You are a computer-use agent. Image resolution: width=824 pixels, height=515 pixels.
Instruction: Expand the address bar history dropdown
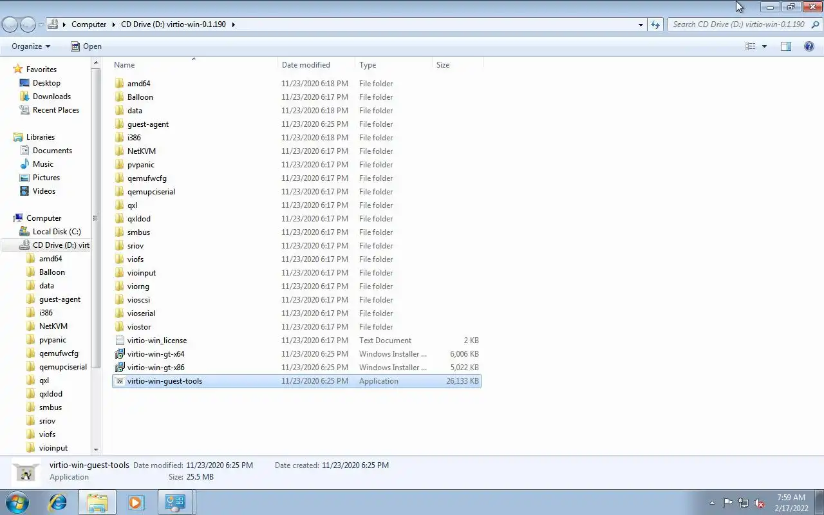[x=641, y=24]
